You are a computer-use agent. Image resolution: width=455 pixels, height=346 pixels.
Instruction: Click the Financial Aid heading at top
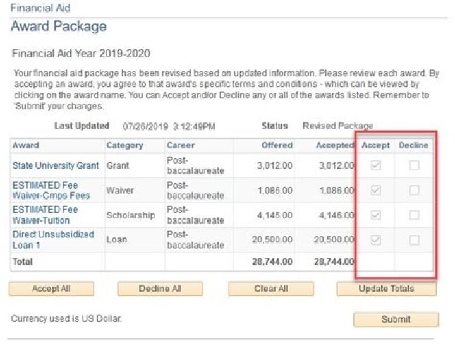click(x=40, y=8)
